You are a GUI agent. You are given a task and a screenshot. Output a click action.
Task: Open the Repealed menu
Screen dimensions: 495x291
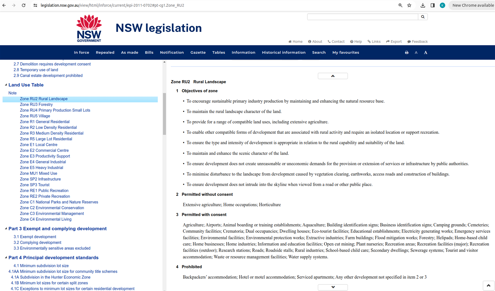click(x=105, y=52)
